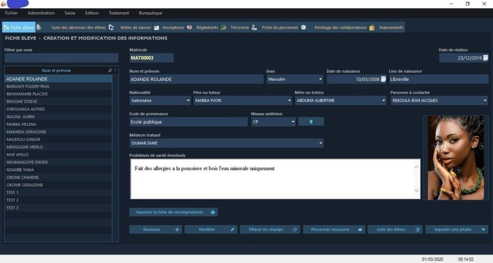Click the trash icon next to Niveau antérieur
This screenshot has width=493, height=263.
[311, 122]
